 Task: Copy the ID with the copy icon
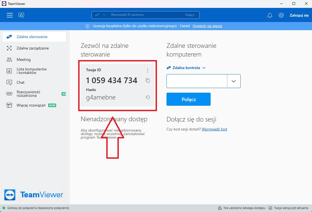(x=148, y=80)
